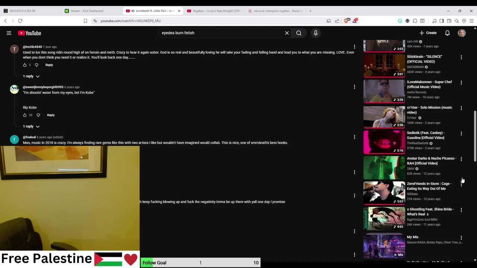Screen dimensions: 477x268
Task: Open YouTube notifications bell
Action: click(447, 33)
